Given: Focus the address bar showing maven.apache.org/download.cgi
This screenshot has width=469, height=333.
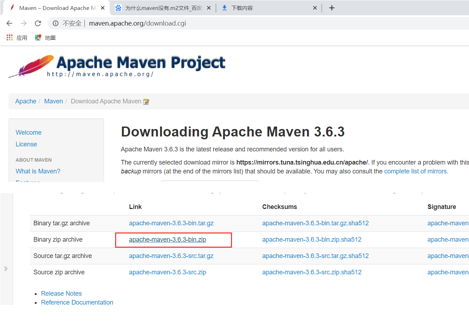Looking at the screenshot, I should coord(138,23).
